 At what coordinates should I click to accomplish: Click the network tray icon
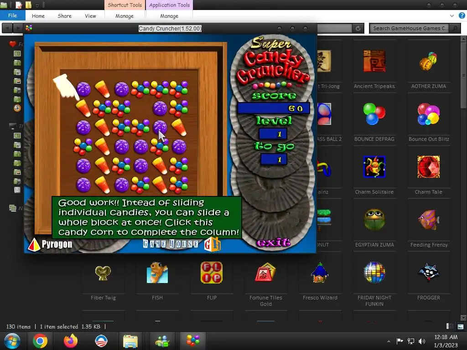click(411, 341)
